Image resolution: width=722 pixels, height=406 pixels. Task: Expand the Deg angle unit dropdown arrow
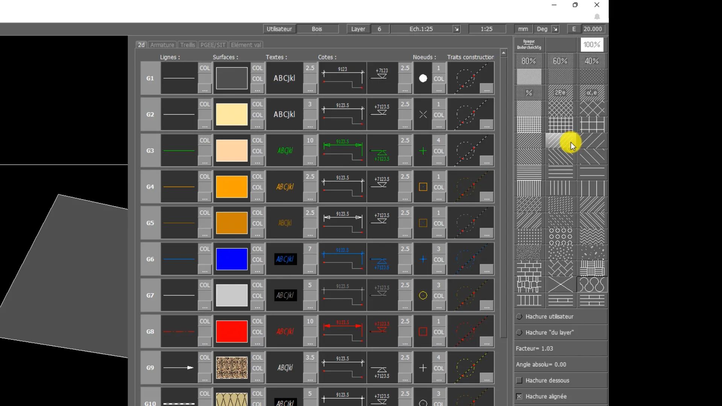[555, 29]
